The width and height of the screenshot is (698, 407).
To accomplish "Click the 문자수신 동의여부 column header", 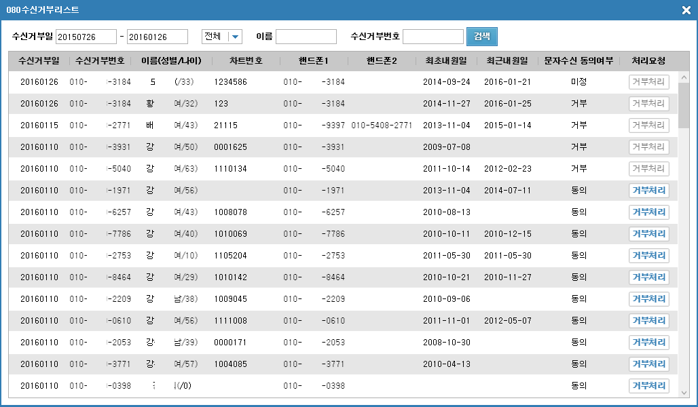I will coord(578,61).
